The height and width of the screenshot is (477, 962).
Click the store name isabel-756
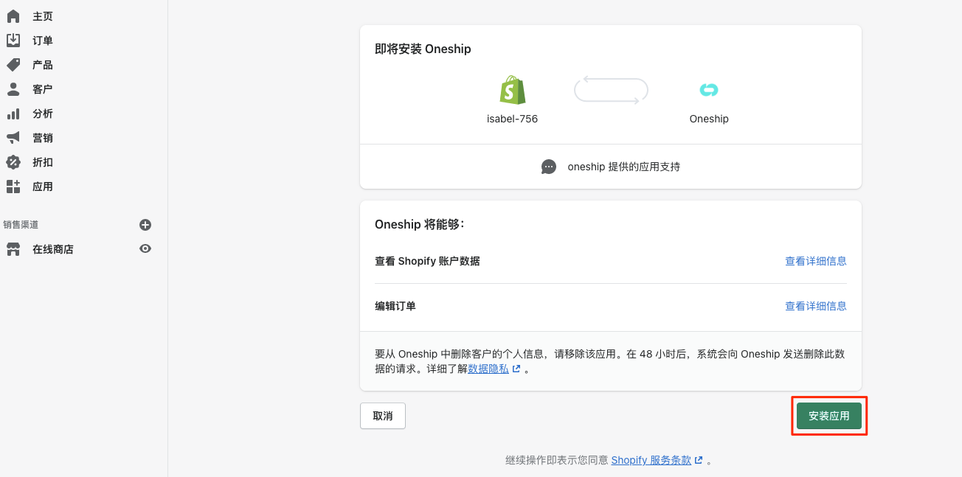pos(513,119)
